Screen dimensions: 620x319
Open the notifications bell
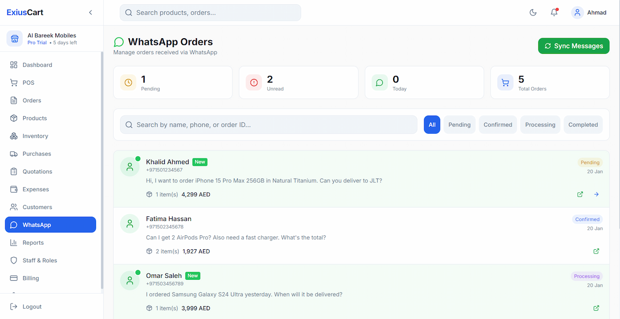[554, 12]
